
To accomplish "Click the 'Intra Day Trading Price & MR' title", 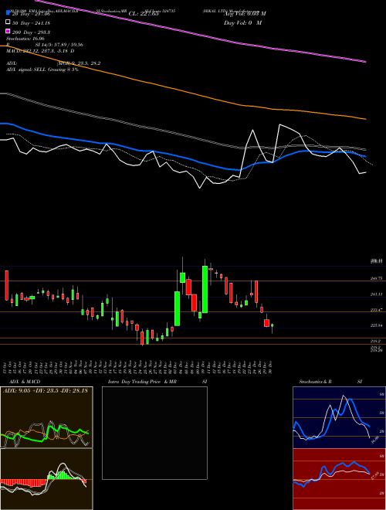I will coord(142,382).
